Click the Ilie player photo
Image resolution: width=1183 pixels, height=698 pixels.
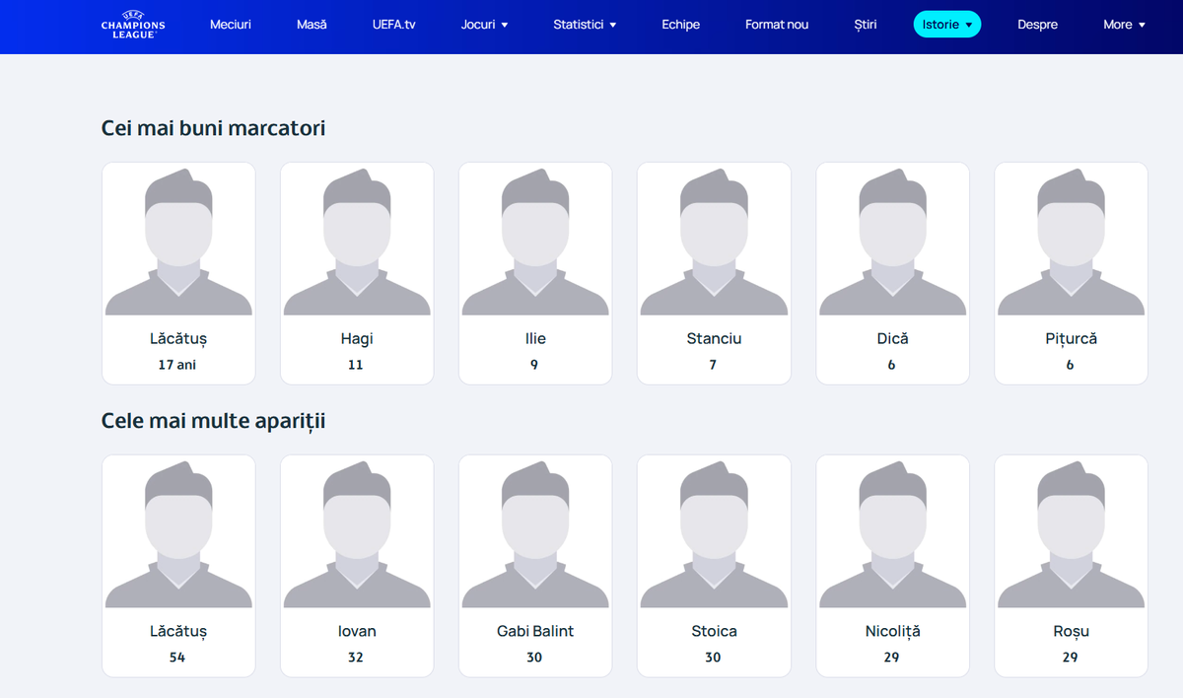pos(535,271)
